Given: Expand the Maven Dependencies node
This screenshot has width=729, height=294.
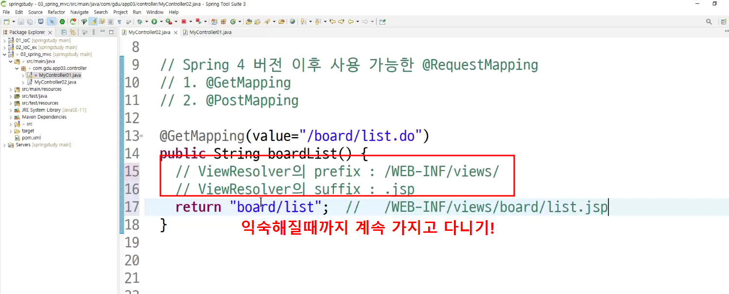Looking at the screenshot, I should pyautogui.click(x=11, y=117).
